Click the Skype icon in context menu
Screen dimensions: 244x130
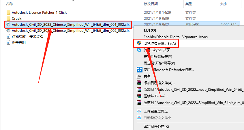pyautogui.click(x=139, y=50)
